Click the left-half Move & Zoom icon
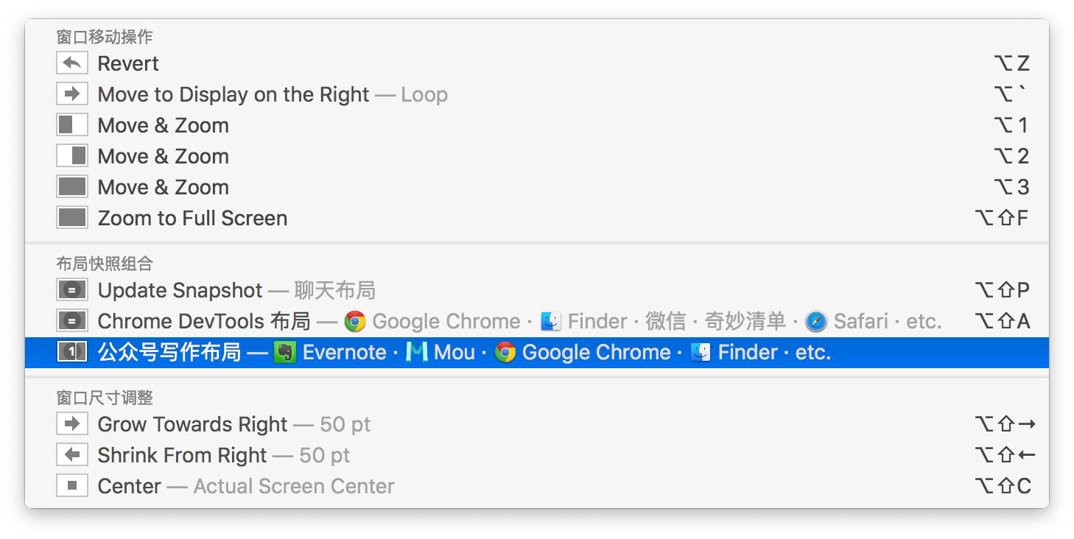Image resolution: width=1074 pixels, height=539 pixels. click(72, 125)
